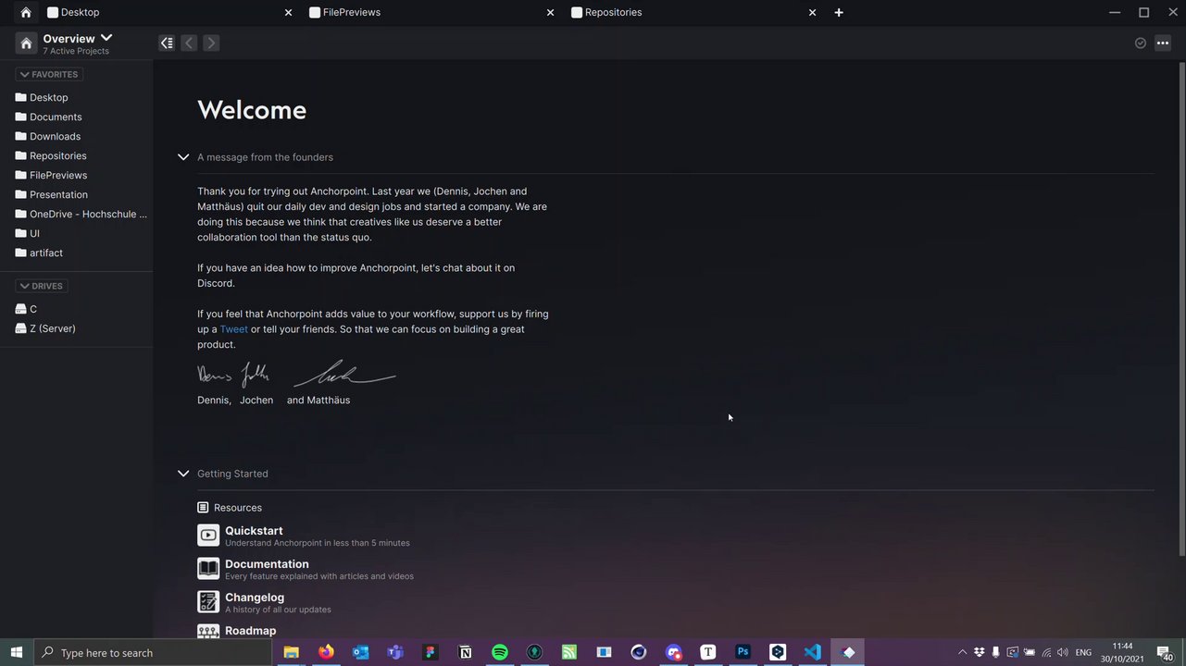Image resolution: width=1186 pixels, height=666 pixels.
Task: Open the Z (Server) drive icon
Action: click(x=21, y=328)
